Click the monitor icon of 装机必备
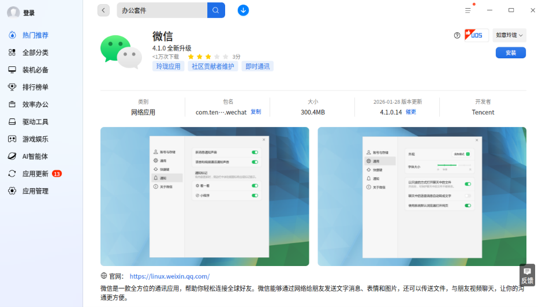Screen dimensions: 538x307 pyautogui.click(x=12, y=70)
